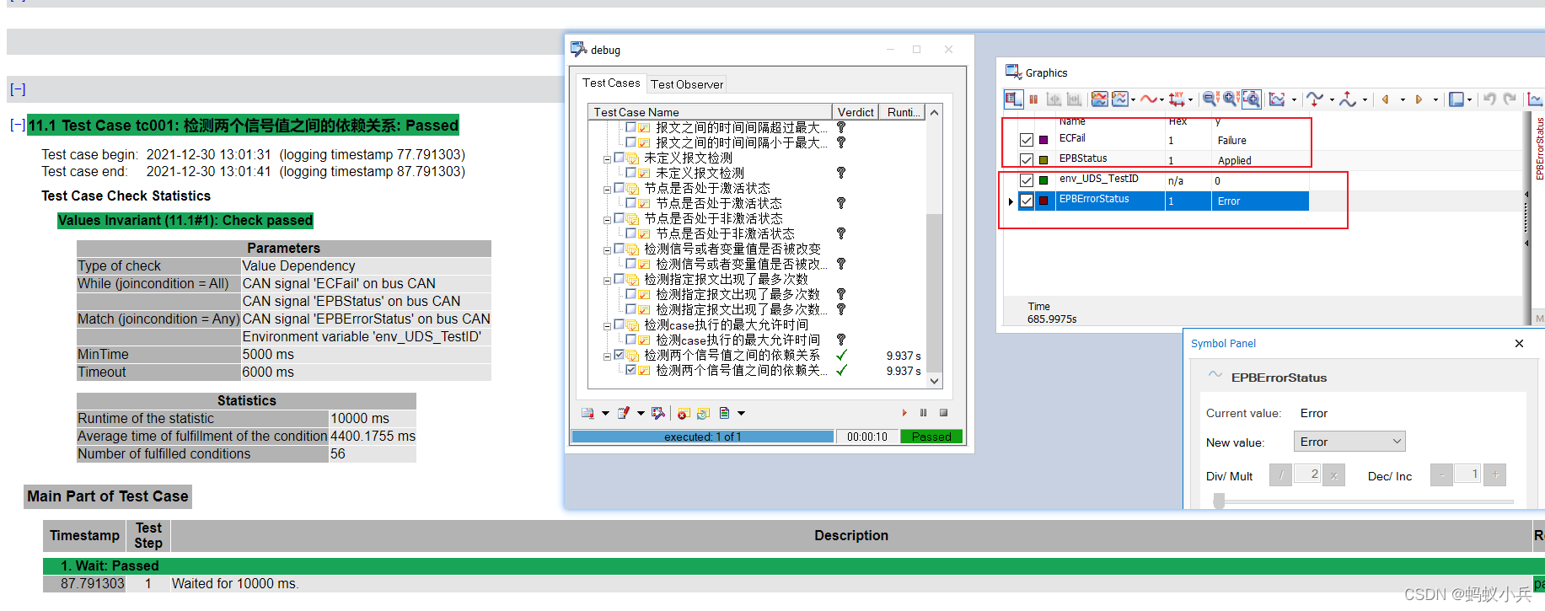Collapse test case tc001 report section
This screenshot has width=1545, height=611.
click(18, 126)
